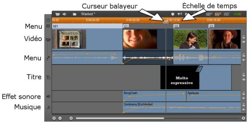Click the folder icon next to Wanted
The image size is (248, 124).
75,14
